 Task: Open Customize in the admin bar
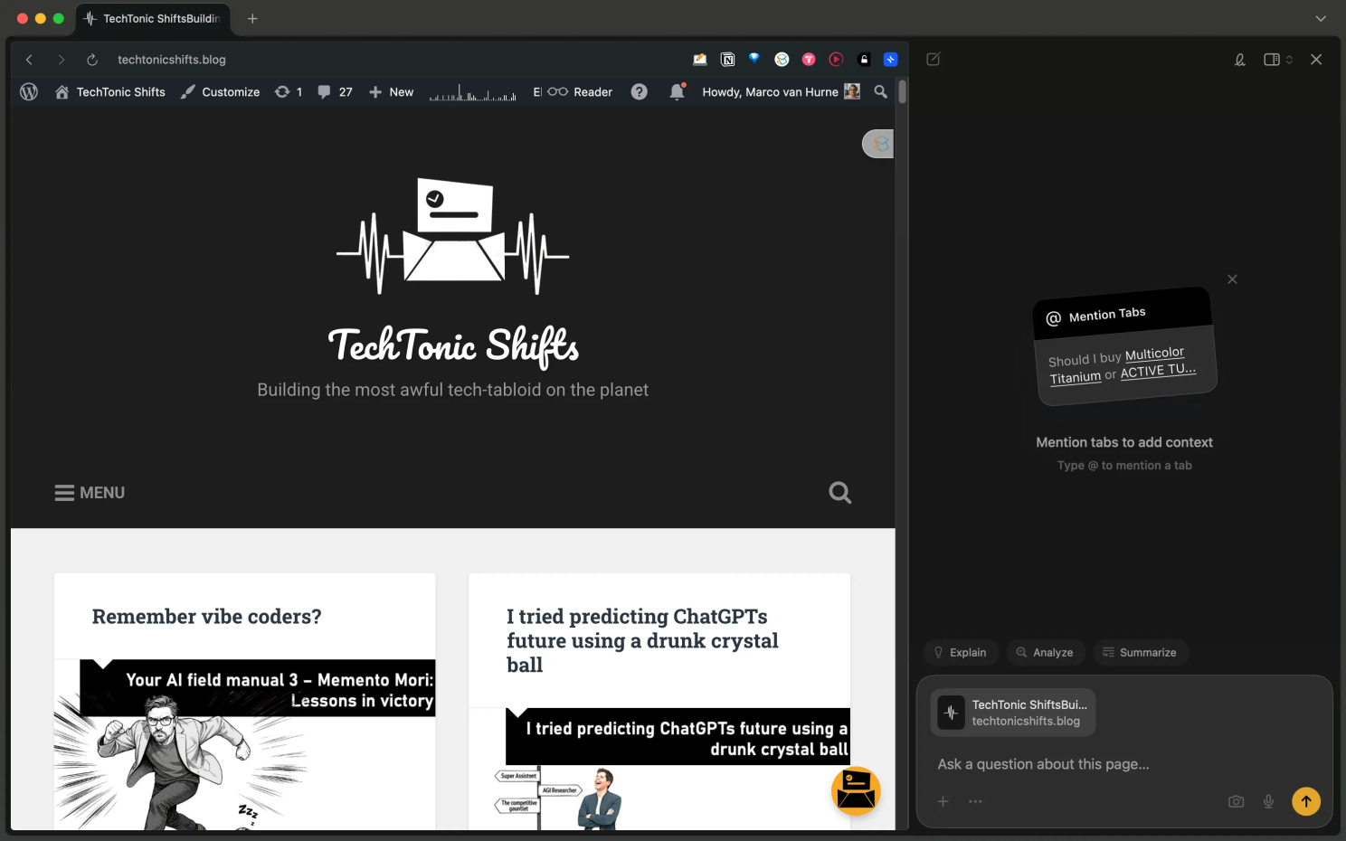tap(221, 91)
